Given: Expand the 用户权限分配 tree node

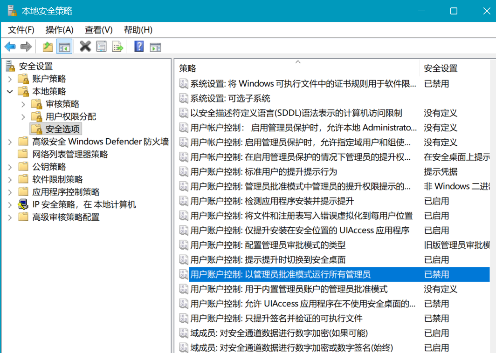Looking at the screenshot, I should (23, 117).
